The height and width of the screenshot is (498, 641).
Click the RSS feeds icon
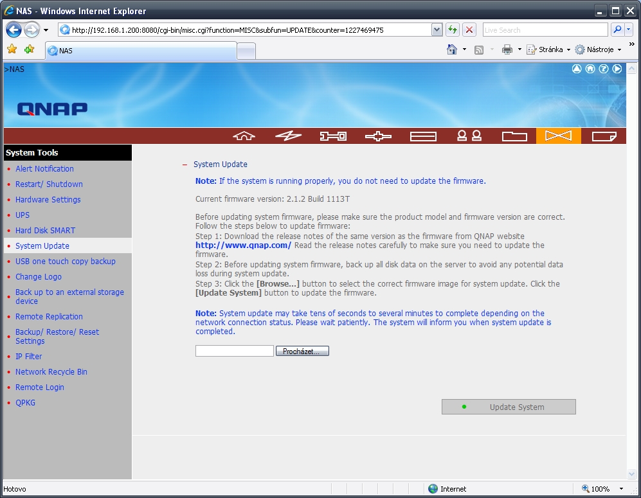pyautogui.click(x=479, y=50)
